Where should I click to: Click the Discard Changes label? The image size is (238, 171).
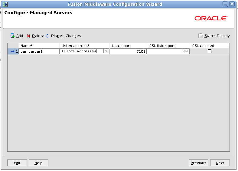(66, 36)
